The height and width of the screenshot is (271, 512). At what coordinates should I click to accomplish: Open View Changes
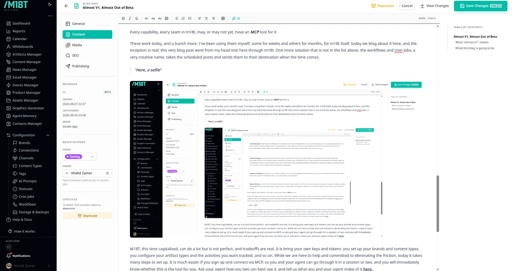click(x=435, y=6)
